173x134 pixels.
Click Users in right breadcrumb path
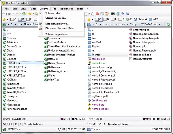coord(106,24)
